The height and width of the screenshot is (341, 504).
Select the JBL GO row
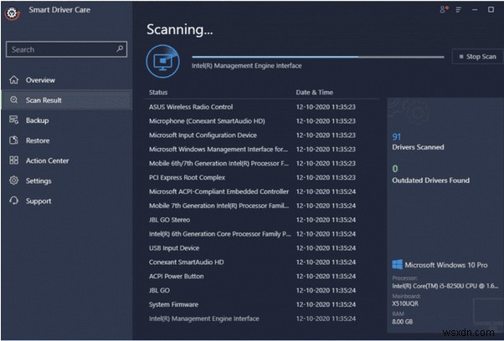click(262, 290)
